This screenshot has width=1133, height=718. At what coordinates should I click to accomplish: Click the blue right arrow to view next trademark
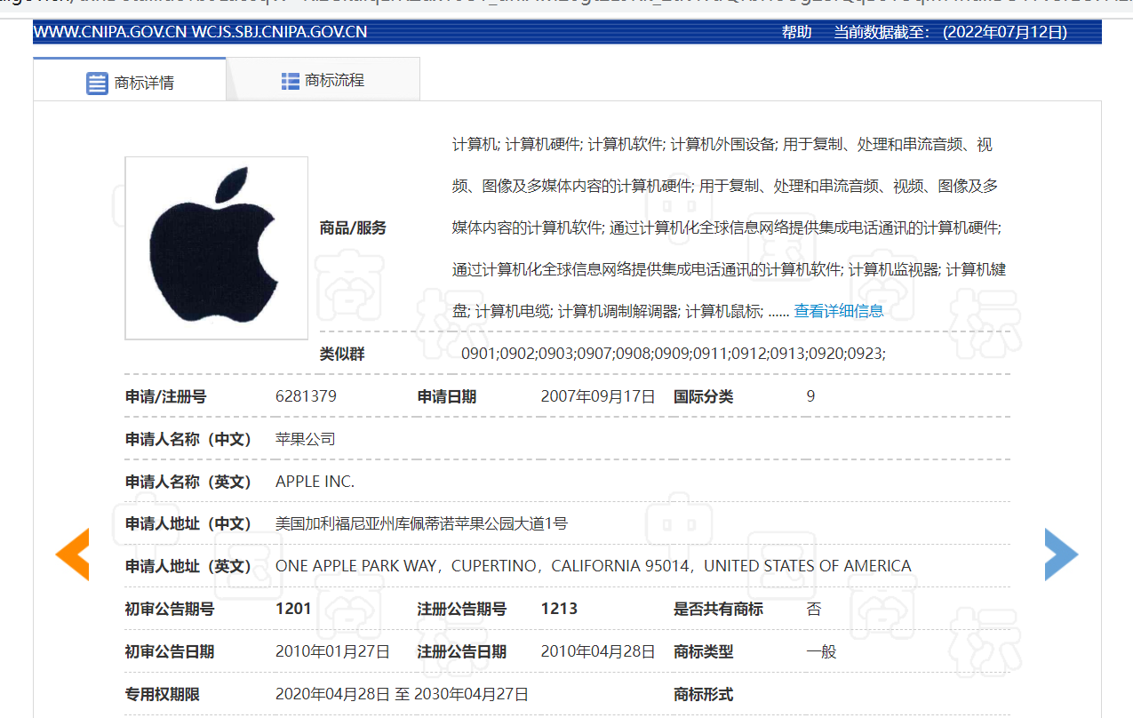1061,554
